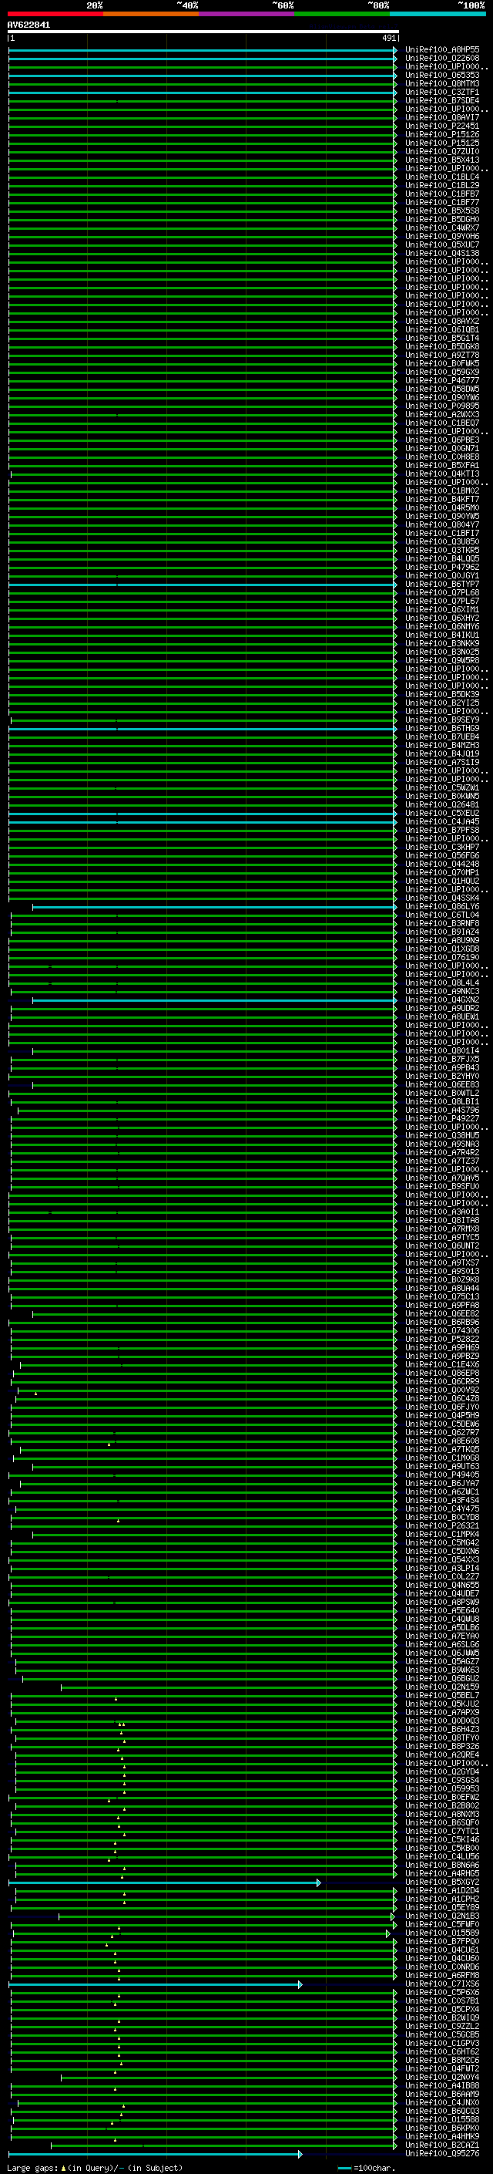The image size is (493, 2174).
Task: Click the cyan alignment bar for UniRef100_Q4GXN2
Action: tap(214, 1000)
